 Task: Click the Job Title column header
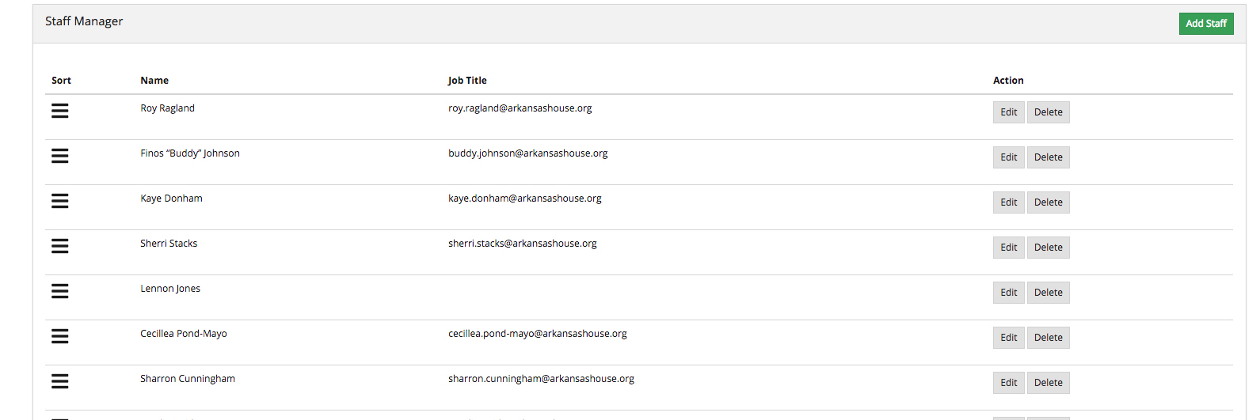[x=467, y=81]
